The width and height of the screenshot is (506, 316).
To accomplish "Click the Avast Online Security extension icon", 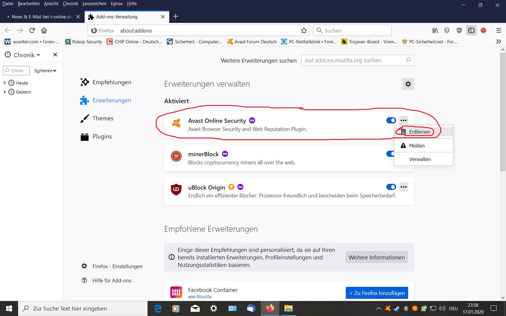I will [176, 123].
